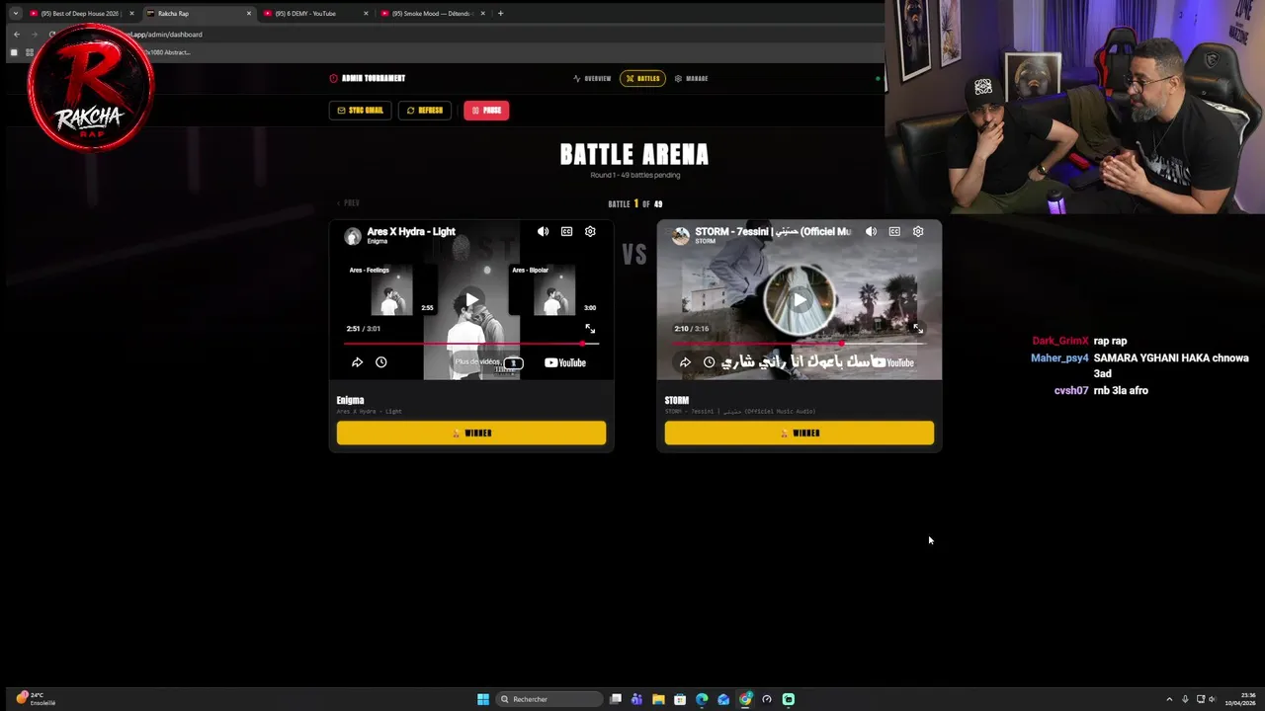Open settings gear on STORM video

(x=918, y=231)
